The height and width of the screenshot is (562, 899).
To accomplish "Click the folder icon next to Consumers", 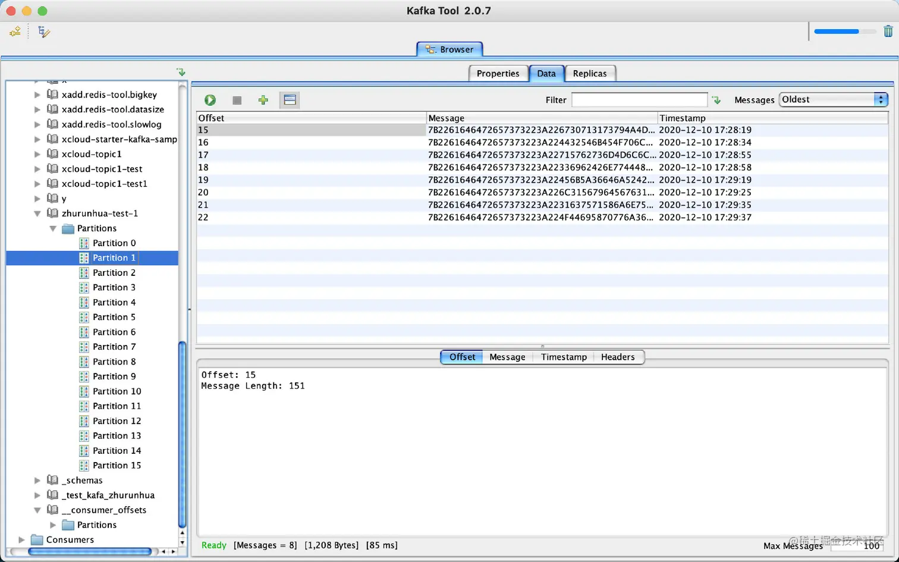I will tap(37, 540).
